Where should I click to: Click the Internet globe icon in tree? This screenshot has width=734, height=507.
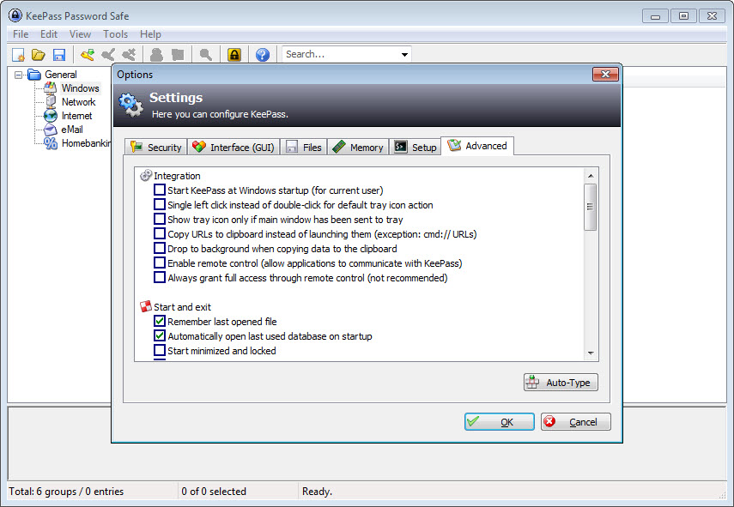point(50,116)
